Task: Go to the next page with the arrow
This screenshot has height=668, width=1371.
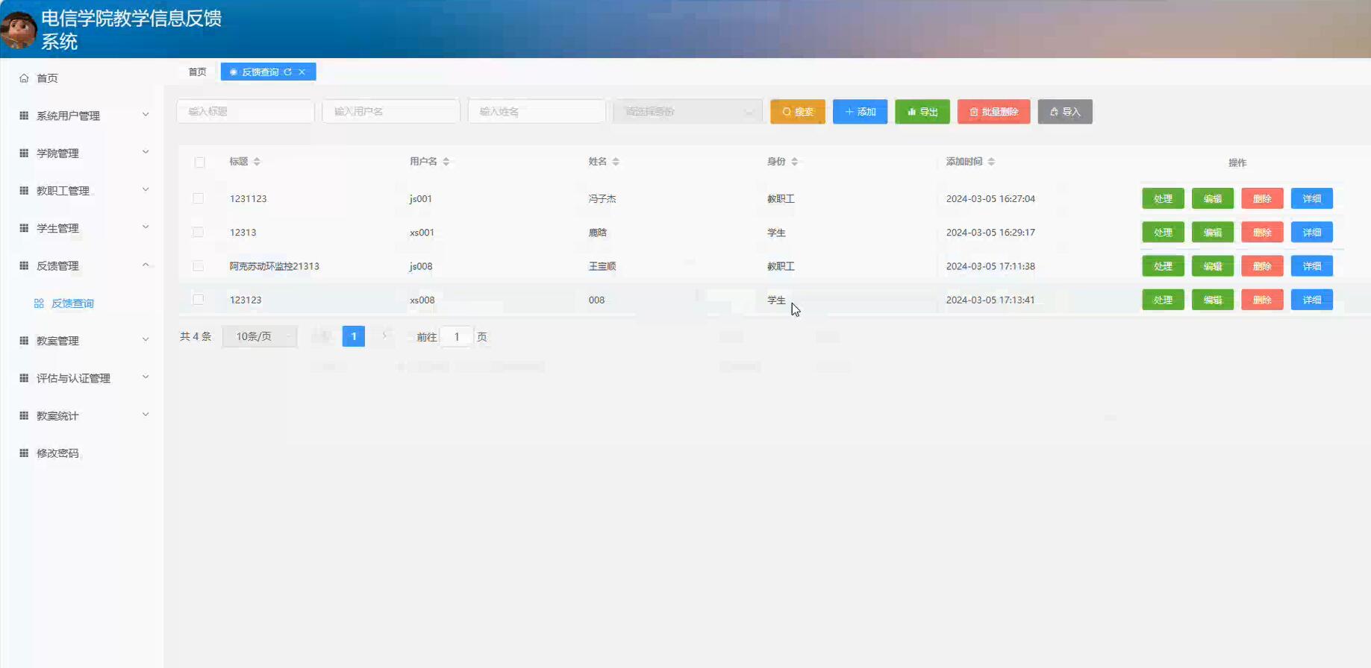Action: pos(384,336)
